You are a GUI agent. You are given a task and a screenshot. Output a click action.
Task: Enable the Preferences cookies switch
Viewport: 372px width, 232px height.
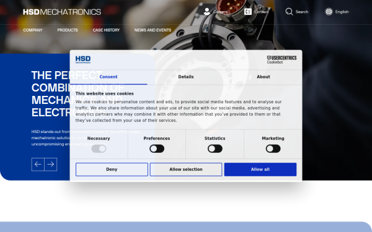tap(157, 148)
